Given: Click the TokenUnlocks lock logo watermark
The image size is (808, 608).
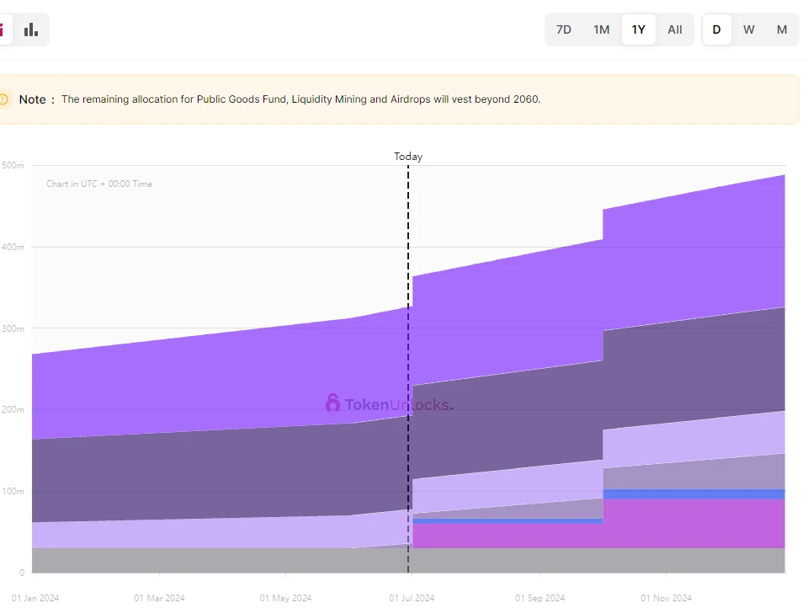Looking at the screenshot, I should tap(332, 403).
